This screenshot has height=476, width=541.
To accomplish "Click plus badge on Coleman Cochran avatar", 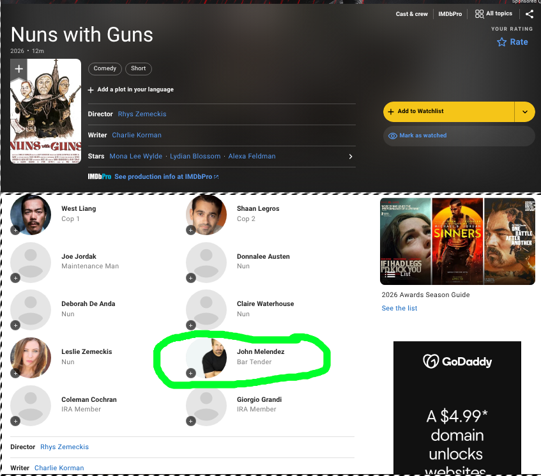I will [x=15, y=421].
